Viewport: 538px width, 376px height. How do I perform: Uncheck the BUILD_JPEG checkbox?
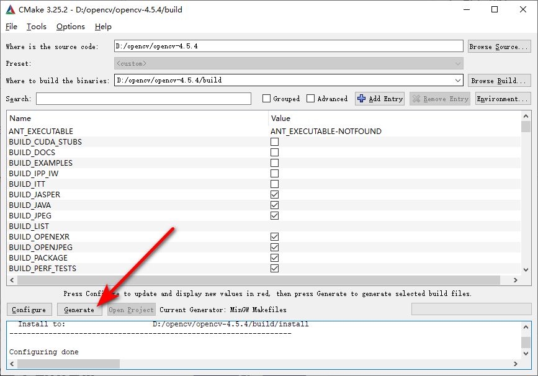tap(274, 215)
